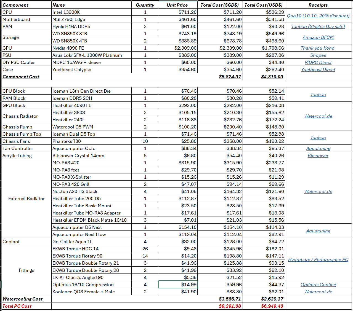Select the 'Watercooling Cost' label cell
The image size is (353, 311).
26,299
